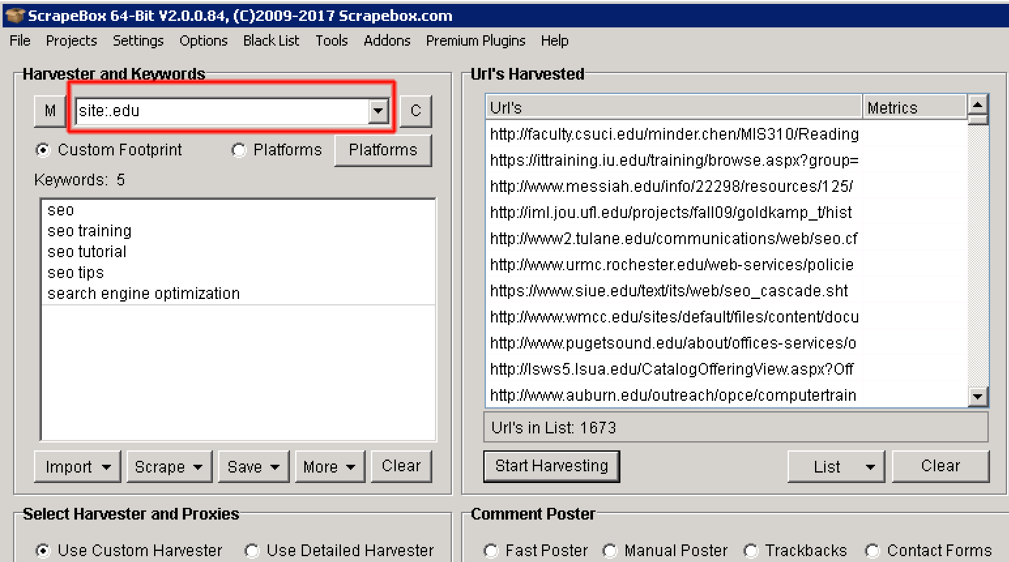Select the faculty.csuci.edu URL row
The height and width of the screenshot is (562, 1009).
click(726, 134)
